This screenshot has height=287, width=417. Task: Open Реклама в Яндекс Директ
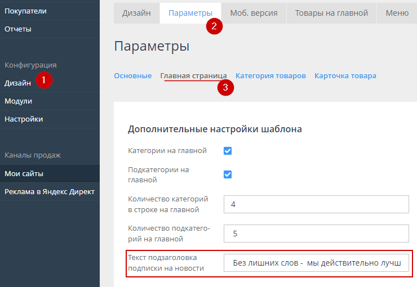pos(50,191)
